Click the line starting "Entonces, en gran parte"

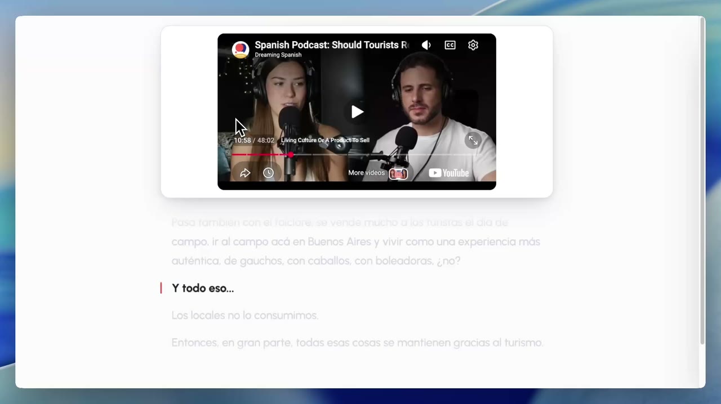pos(357,342)
